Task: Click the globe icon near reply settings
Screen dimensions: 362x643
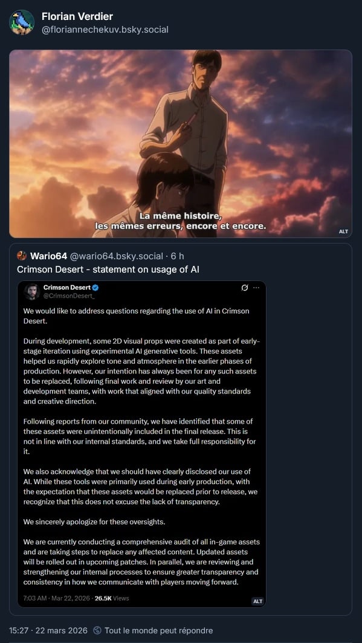Action: coord(97,630)
